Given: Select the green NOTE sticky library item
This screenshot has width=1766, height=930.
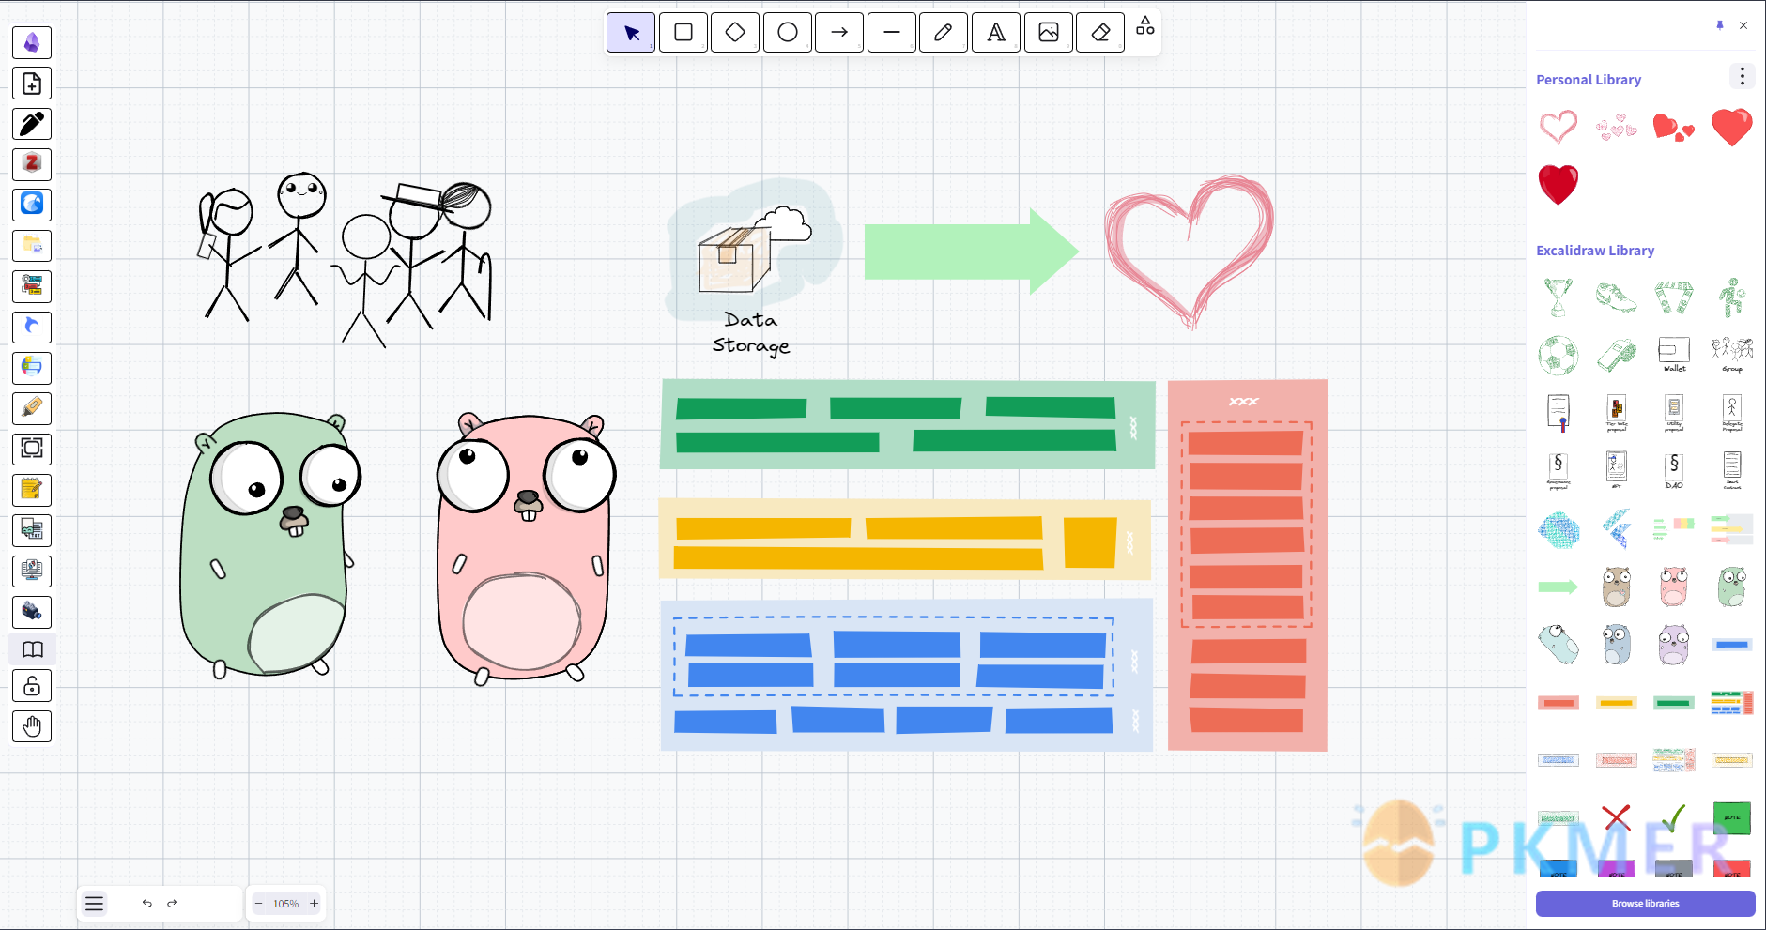Looking at the screenshot, I should [x=1732, y=818].
